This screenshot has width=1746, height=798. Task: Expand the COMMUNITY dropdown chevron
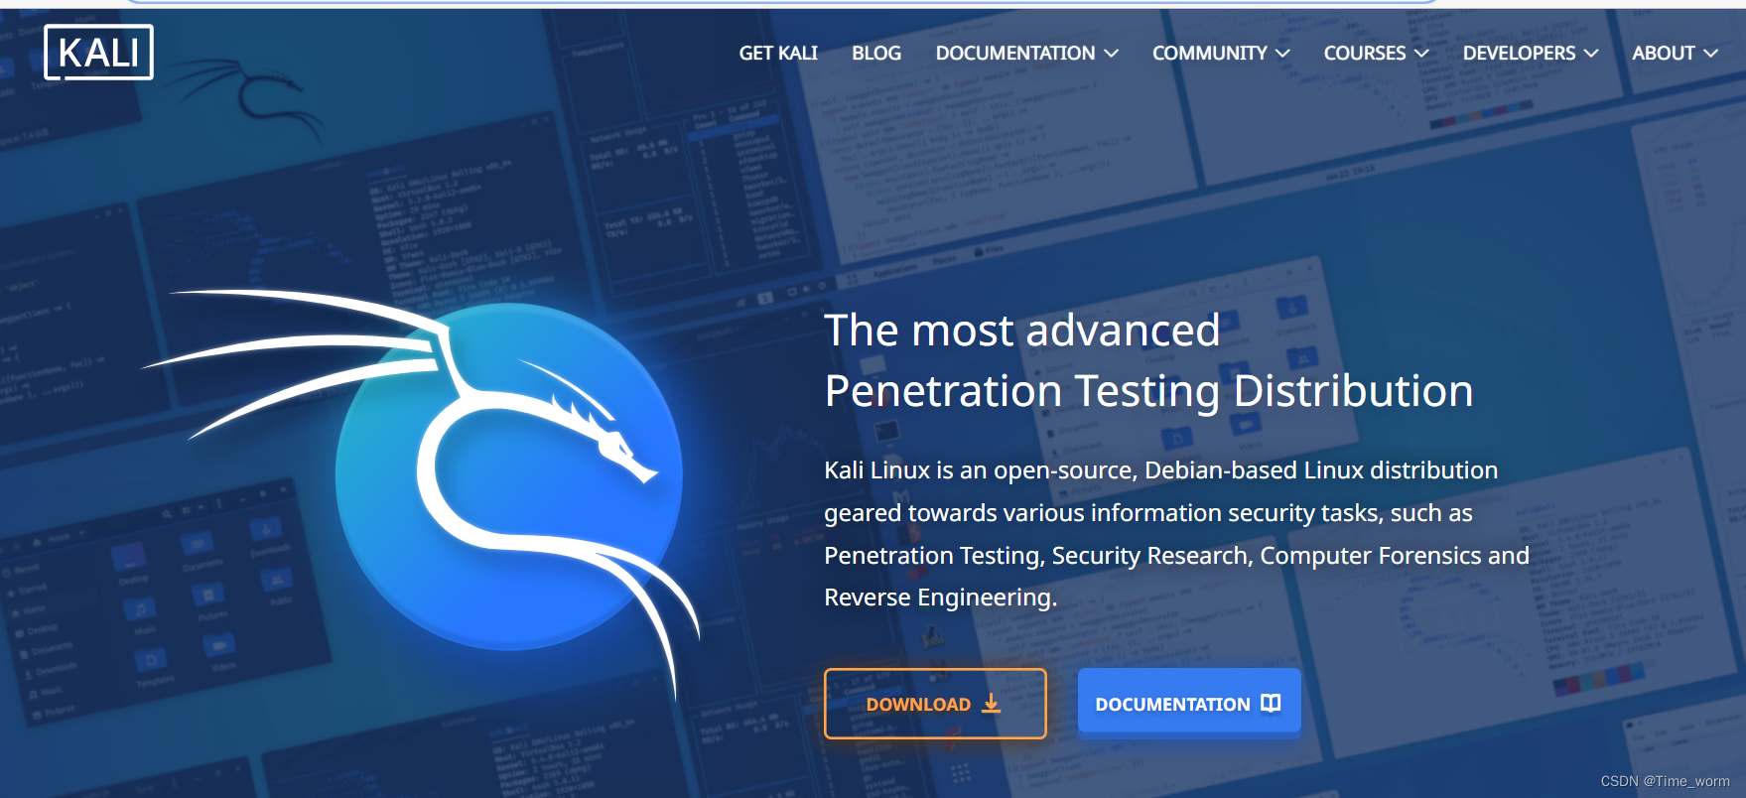1282,54
